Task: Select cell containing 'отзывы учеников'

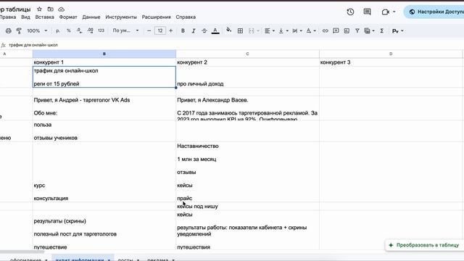Action: coord(104,131)
